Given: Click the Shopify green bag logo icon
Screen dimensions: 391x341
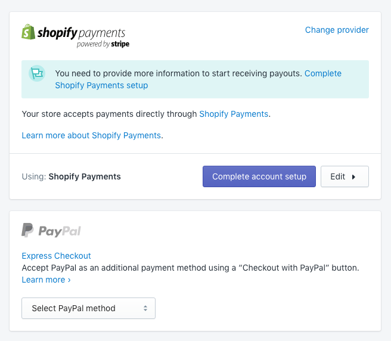Looking at the screenshot, I should coord(28,32).
